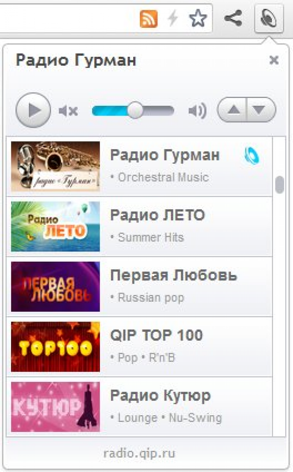Choose the QIP TOP 100 station
The height and width of the screenshot is (472, 293).
coord(139,347)
